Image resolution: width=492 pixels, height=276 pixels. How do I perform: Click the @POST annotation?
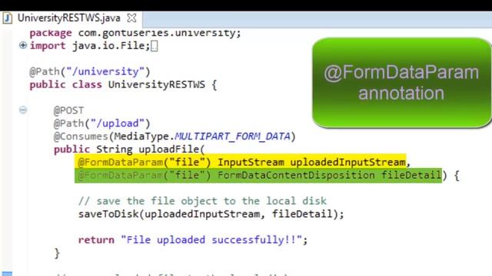click(x=68, y=110)
